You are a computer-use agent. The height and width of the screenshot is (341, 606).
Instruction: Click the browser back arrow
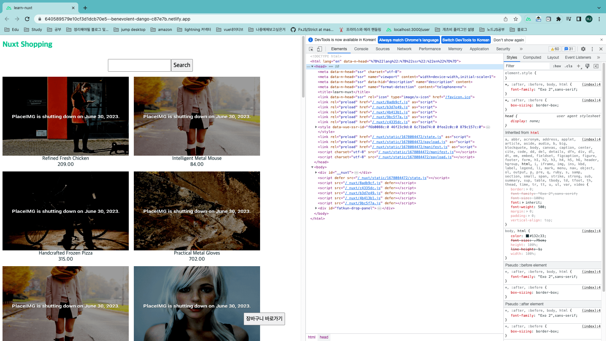pos(7,19)
